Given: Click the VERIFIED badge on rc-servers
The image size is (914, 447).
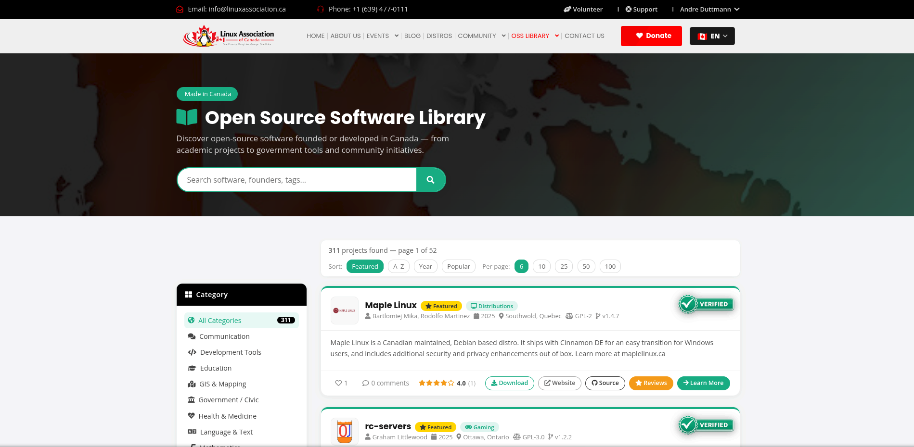Looking at the screenshot, I should (706, 425).
